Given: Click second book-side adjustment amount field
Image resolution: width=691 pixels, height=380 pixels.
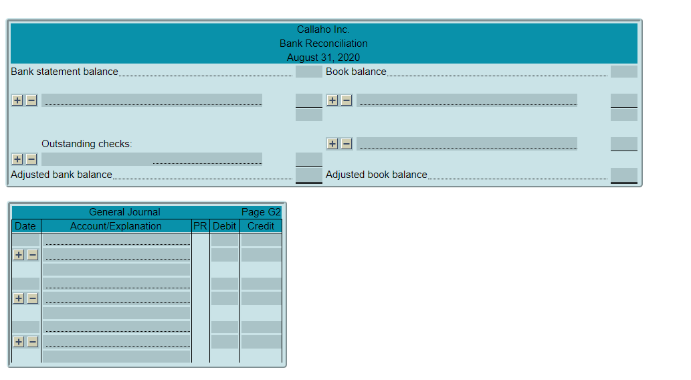Looking at the screenshot, I should pyautogui.click(x=624, y=144).
